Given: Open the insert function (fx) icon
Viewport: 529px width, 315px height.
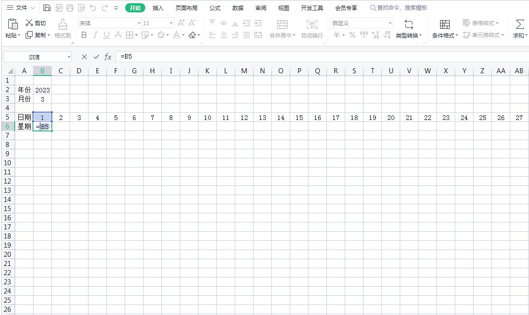Looking at the screenshot, I should [107, 56].
